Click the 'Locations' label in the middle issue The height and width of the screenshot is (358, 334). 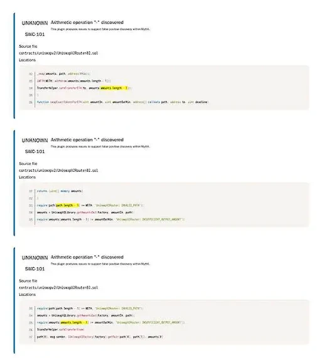tap(27, 177)
